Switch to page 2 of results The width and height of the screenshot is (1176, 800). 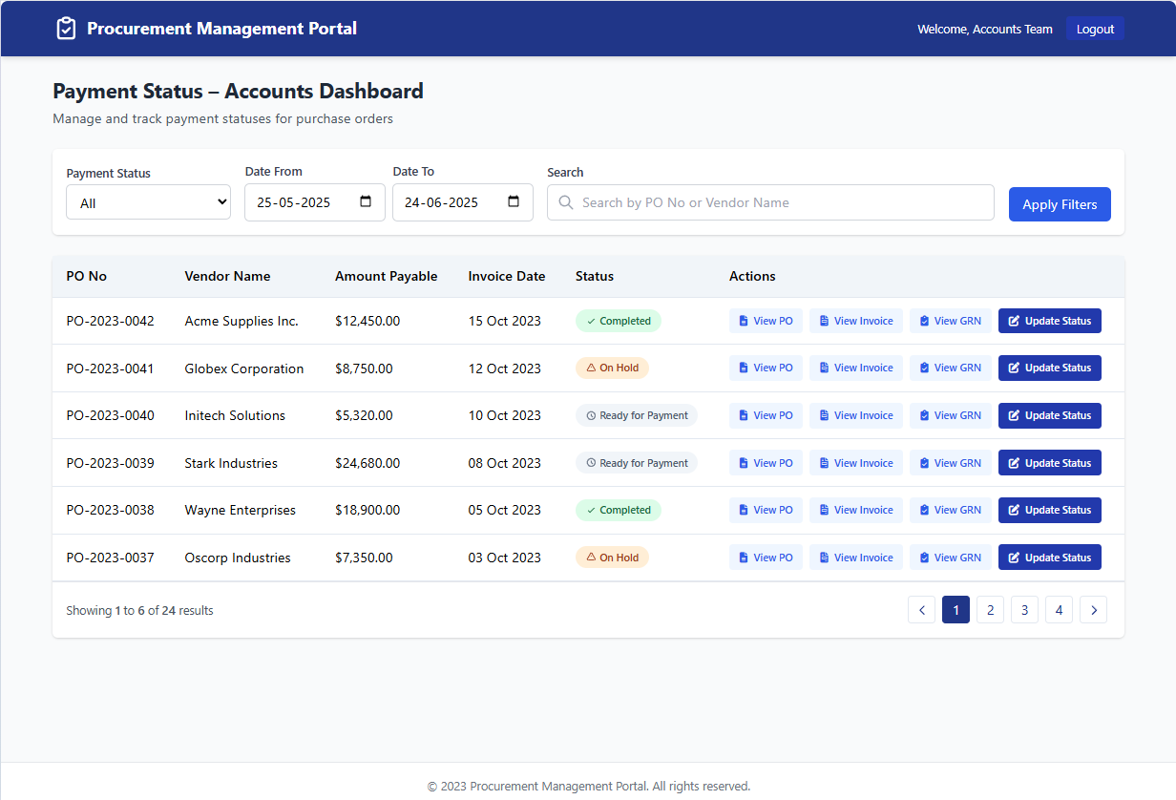(x=990, y=609)
